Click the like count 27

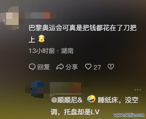97,67
